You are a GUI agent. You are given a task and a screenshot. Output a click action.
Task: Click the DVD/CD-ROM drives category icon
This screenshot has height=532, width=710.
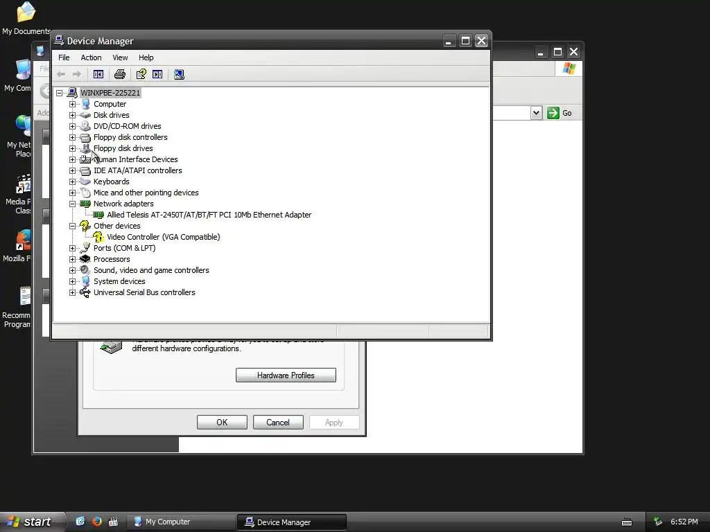click(x=85, y=126)
